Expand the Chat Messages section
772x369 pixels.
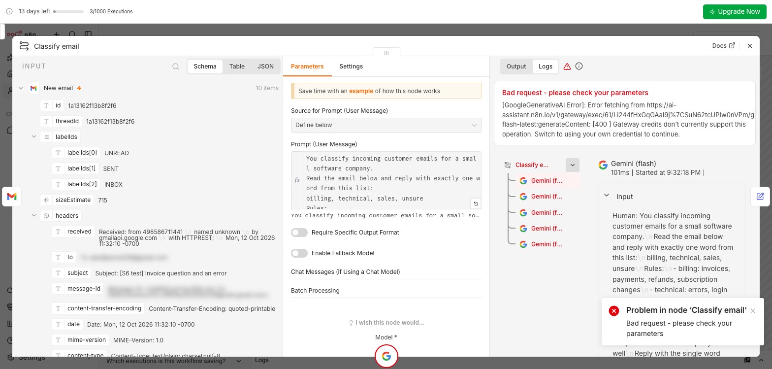(x=386, y=272)
